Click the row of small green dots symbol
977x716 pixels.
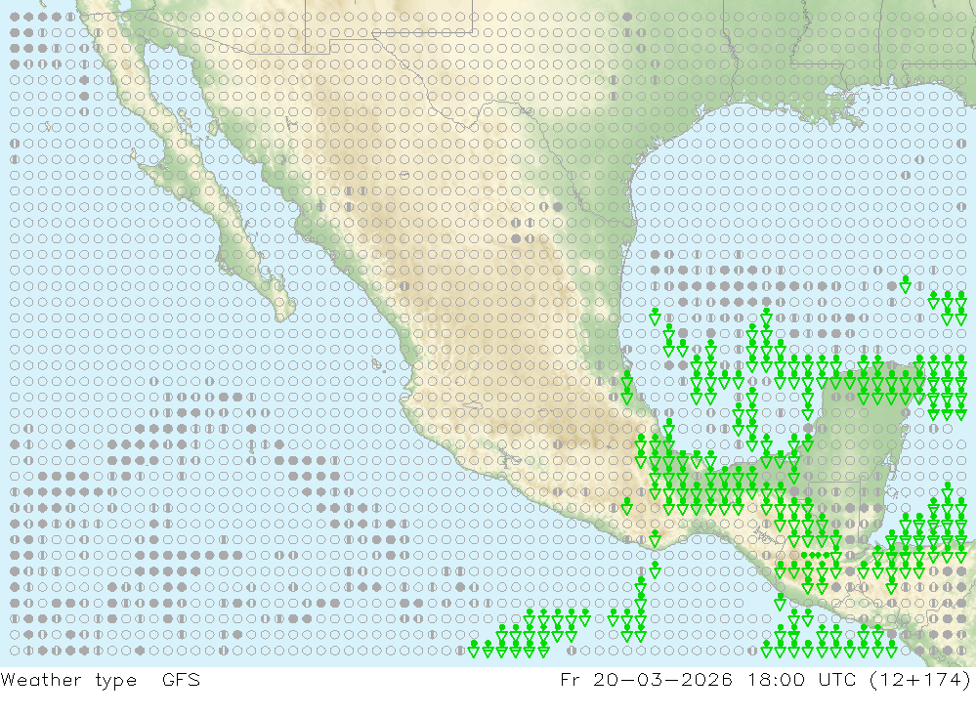click(816, 555)
